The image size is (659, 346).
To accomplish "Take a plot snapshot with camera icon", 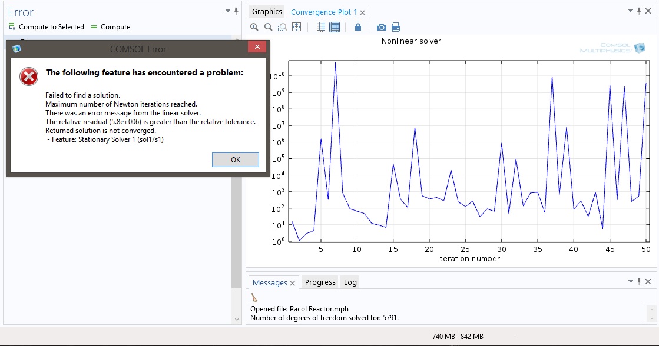I will (382, 27).
